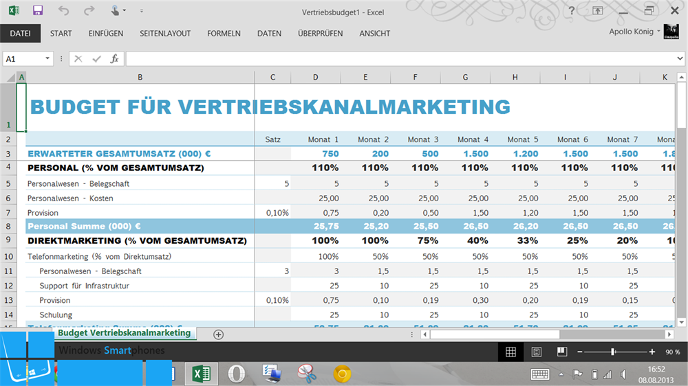Switch to Page Layout view
This screenshot has width=688, height=386.
click(x=536, y=352)
